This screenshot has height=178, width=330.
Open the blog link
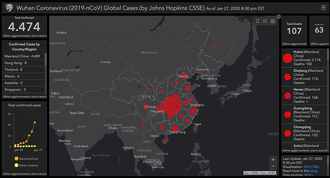click(x=313, y=171)
